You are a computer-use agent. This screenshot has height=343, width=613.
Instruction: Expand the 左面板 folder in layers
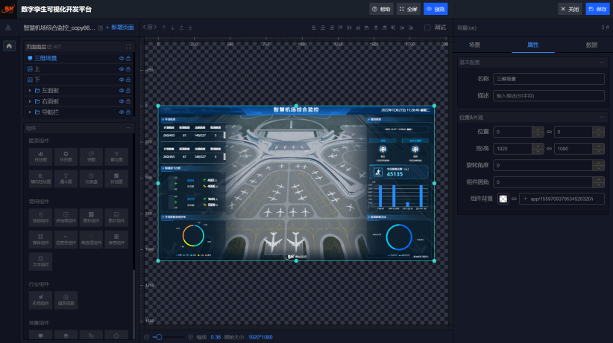[x=30, y=91]
